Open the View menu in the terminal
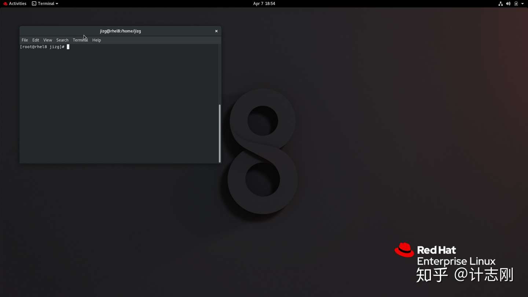The width and height of the screenshot is (528, 297). 48,40
